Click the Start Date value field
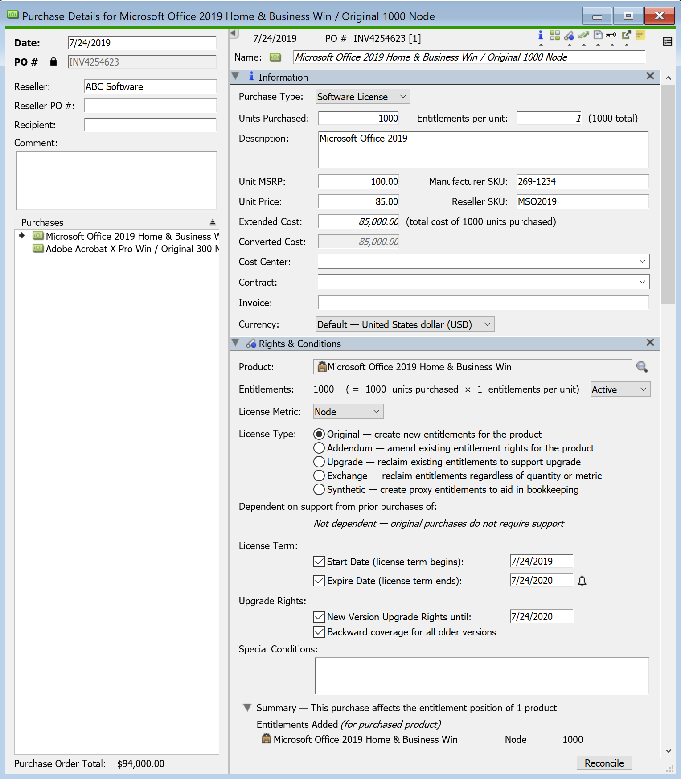Viewport: 681px width, 779px height. coord(541,561)
